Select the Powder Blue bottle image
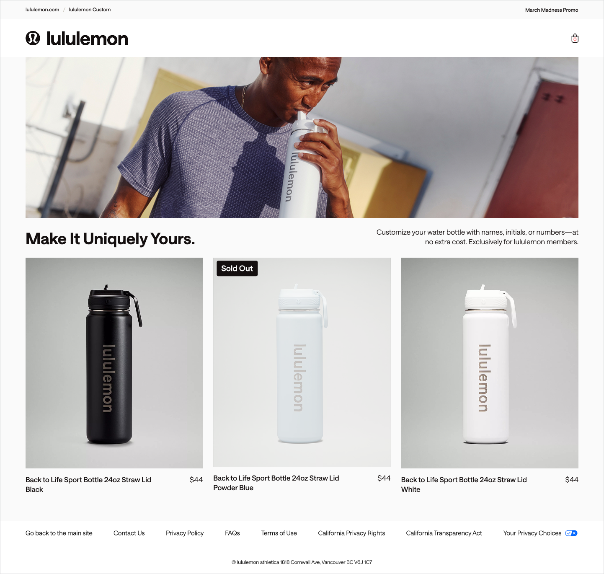The width and height of the screenshot is (604, 574). [302, 362]
